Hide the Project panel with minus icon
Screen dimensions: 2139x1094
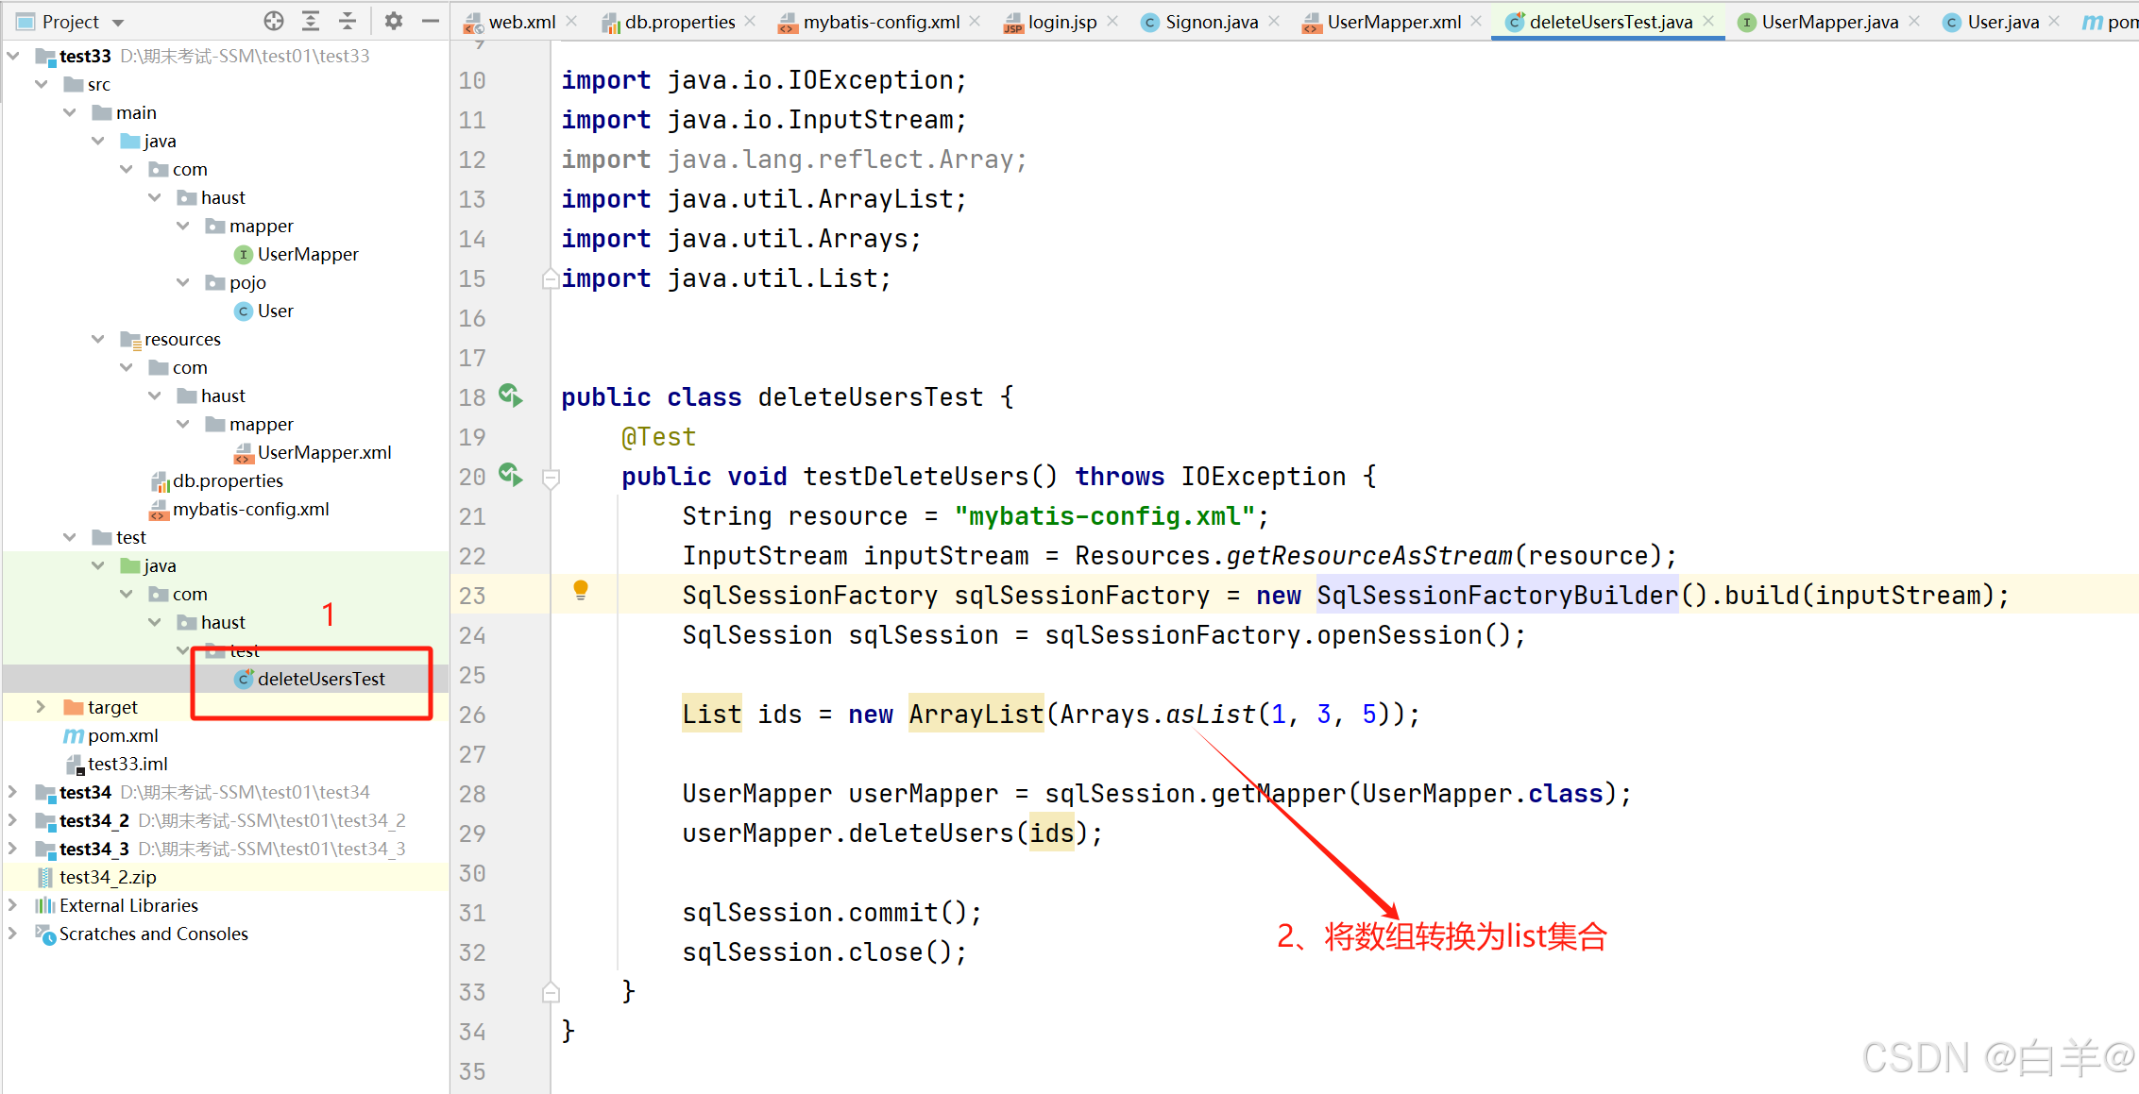tap(431, 21)
